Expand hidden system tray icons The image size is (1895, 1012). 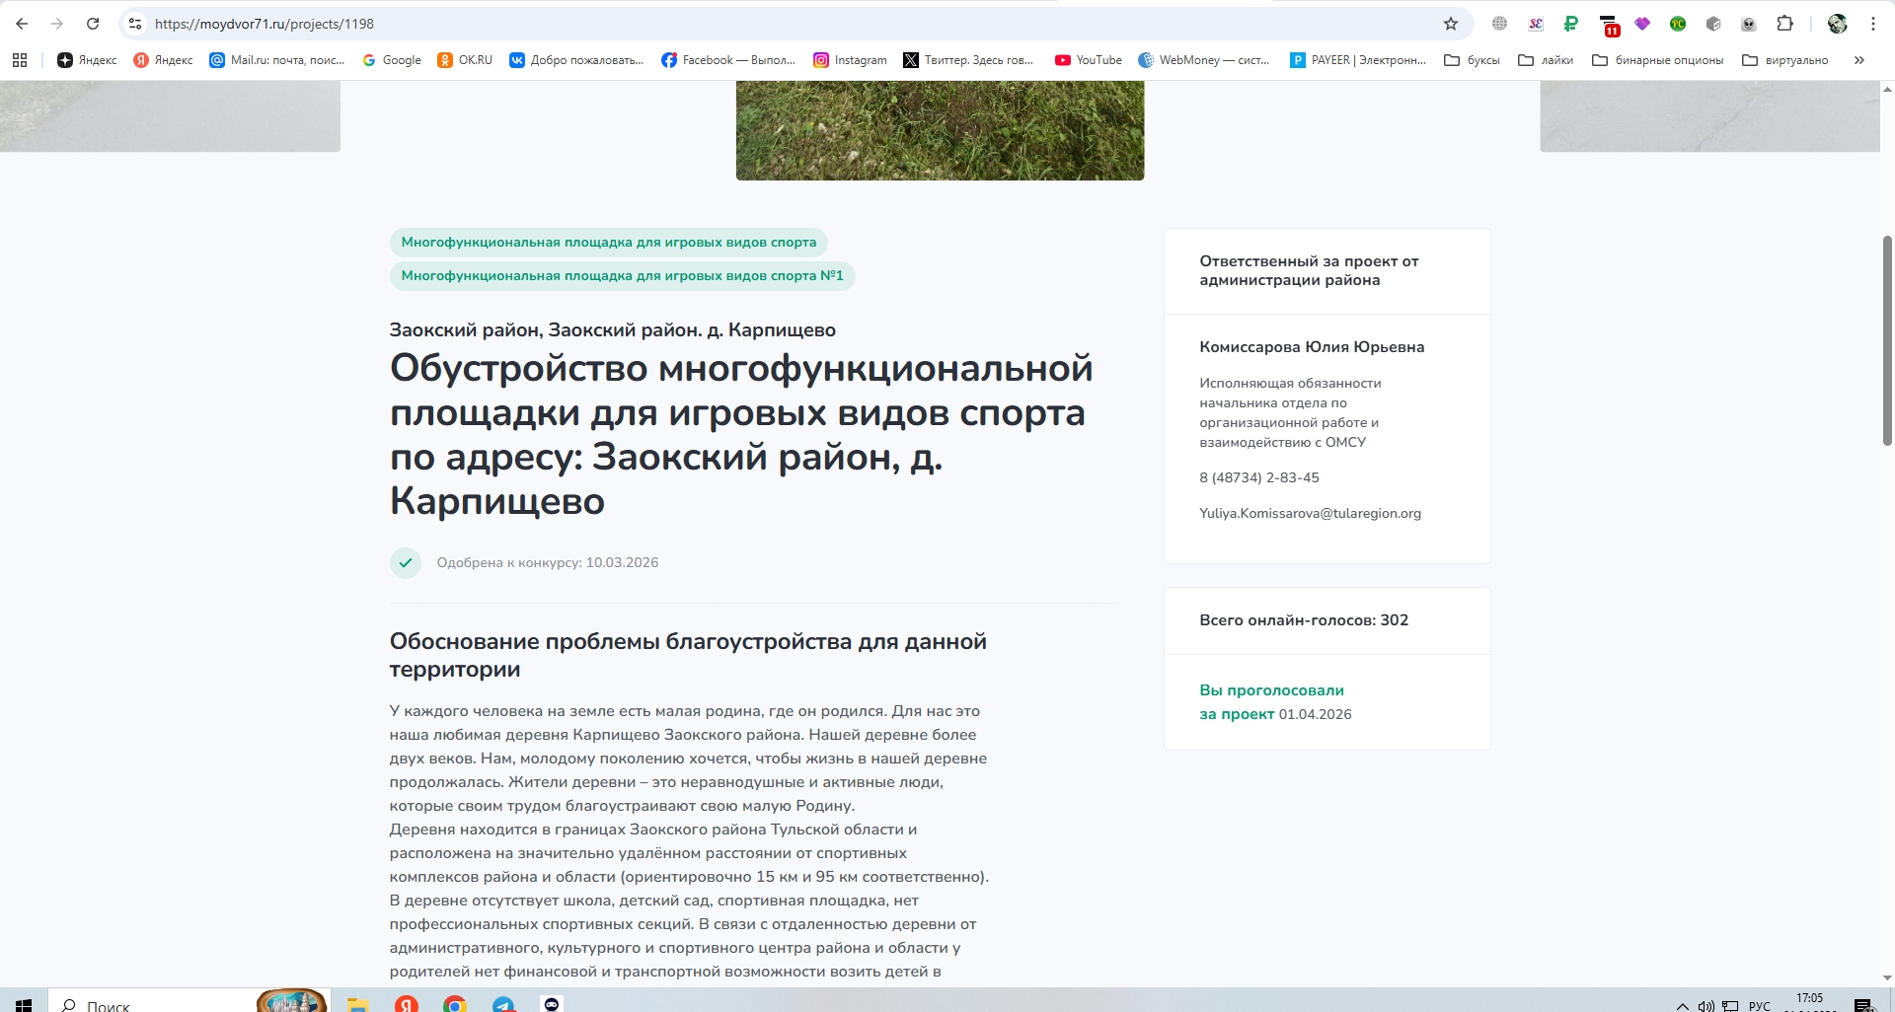[x=1682, y=1005]
